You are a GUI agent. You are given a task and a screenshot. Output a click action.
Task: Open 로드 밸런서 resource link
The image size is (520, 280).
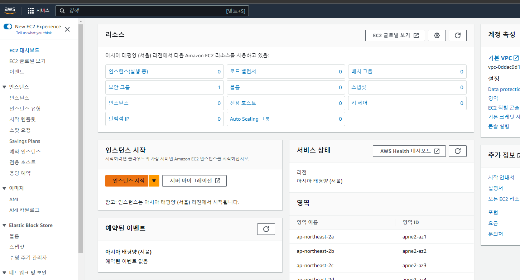(x=243, y=72)
